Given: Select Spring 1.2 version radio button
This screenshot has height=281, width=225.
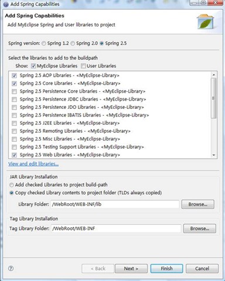Looking at the screenshot, I should pyautogui.click(x=44, y=43).
